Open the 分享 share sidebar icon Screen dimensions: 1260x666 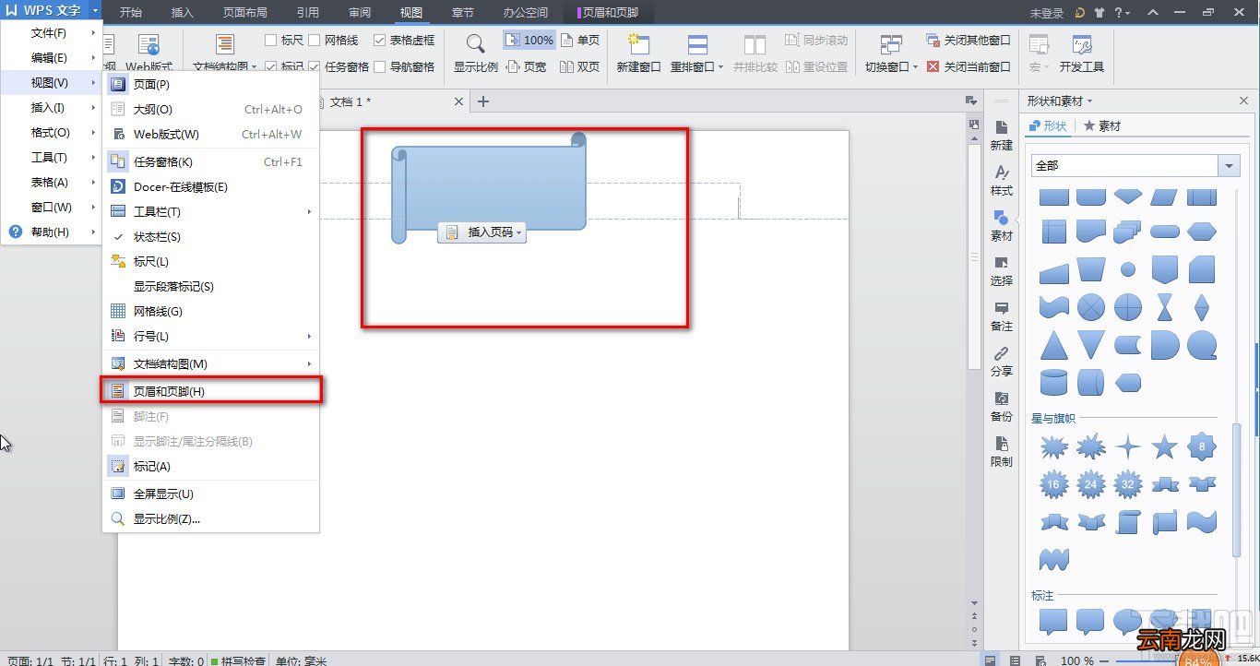pos(1001,362)
